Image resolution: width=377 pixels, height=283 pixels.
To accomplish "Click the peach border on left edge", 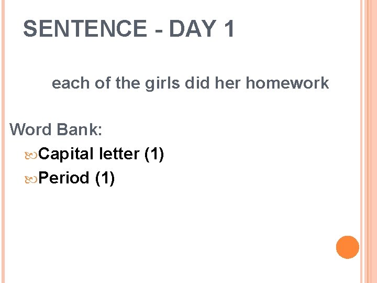I will click(2, 141).
